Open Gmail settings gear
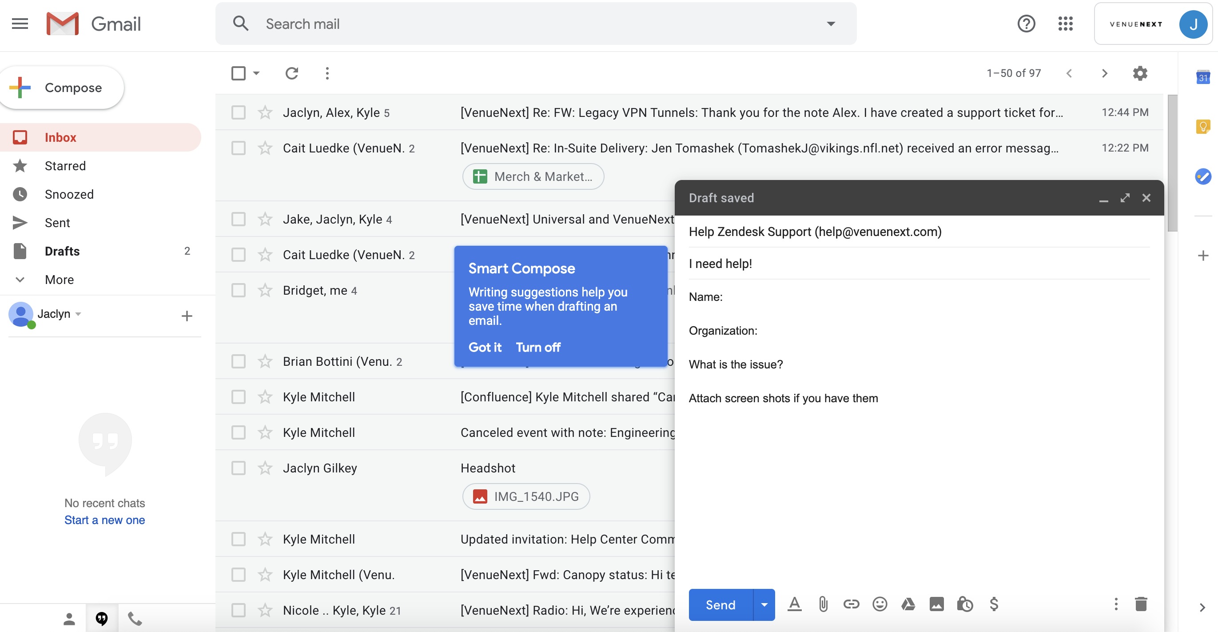The width and height of the screenshot is (1218, 632). pos(1140,73)
